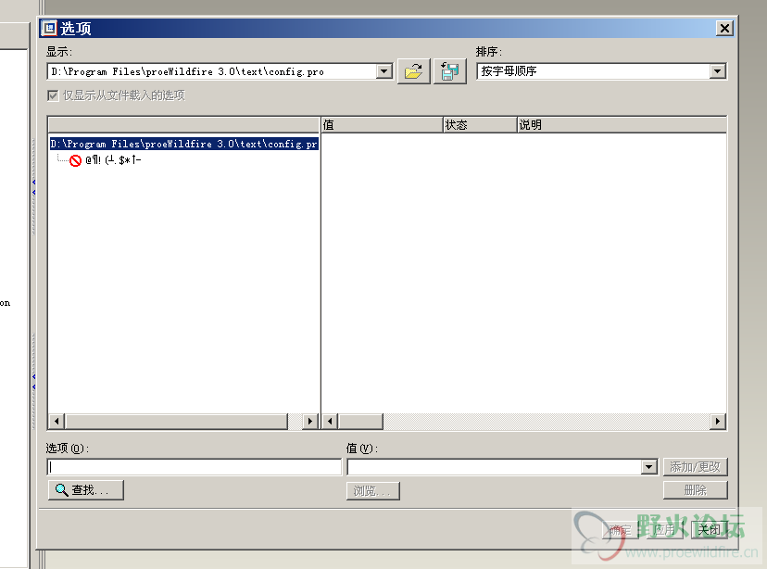Click the right pane's horizontal scrollbar thumb
This screenshot has height=569, width=767.
[x=361, y=422]
